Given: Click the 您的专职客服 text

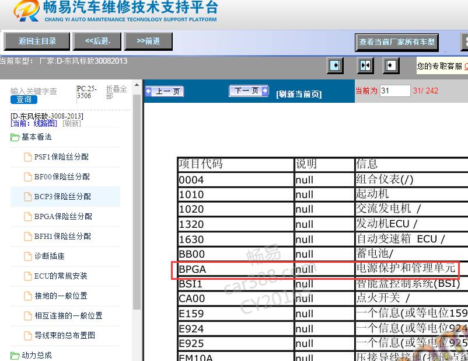Looking at the screenshot, I should [x=439, y=66].
